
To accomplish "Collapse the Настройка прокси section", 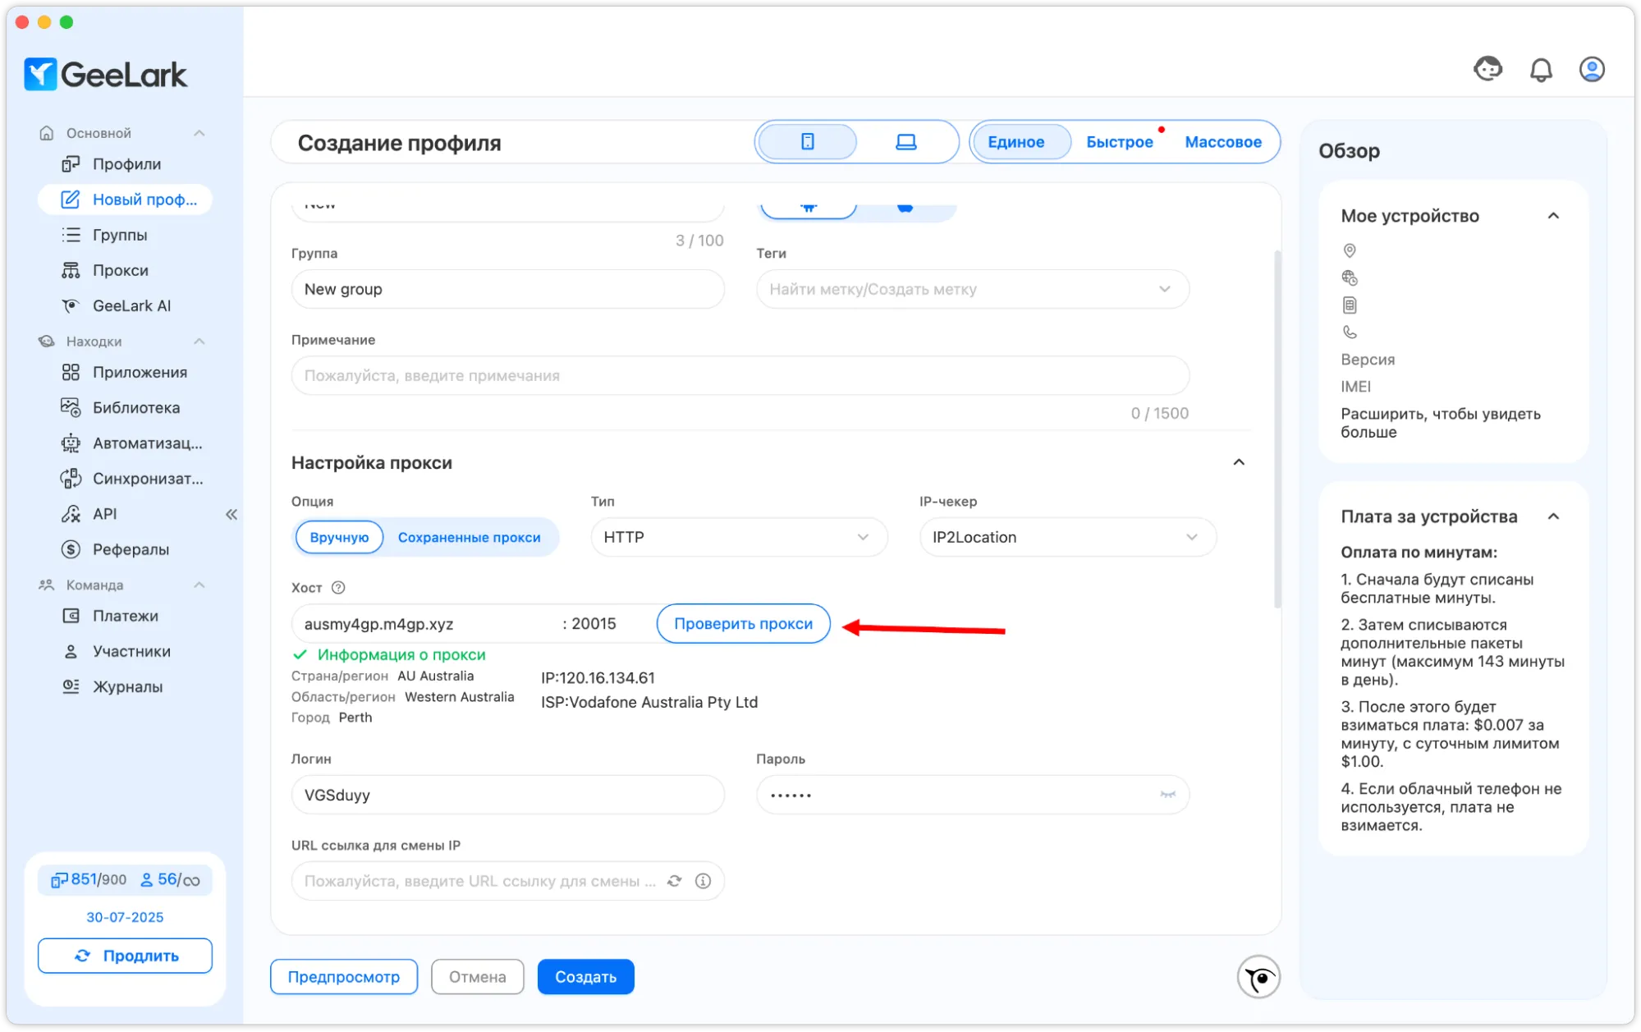I will tap(1238, 462).
